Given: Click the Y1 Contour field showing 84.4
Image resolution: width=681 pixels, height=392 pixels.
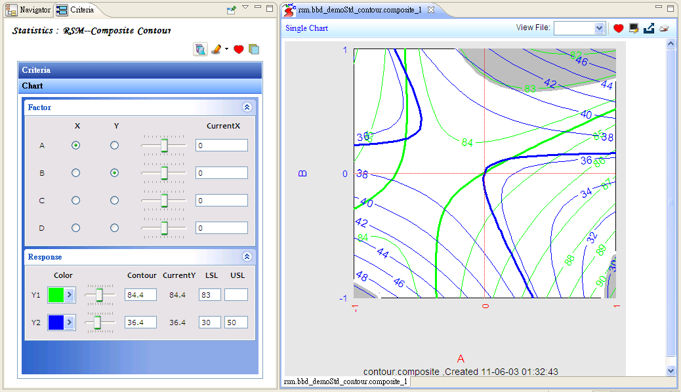Looking at the screenshot, I should click(x=140, y=295).
